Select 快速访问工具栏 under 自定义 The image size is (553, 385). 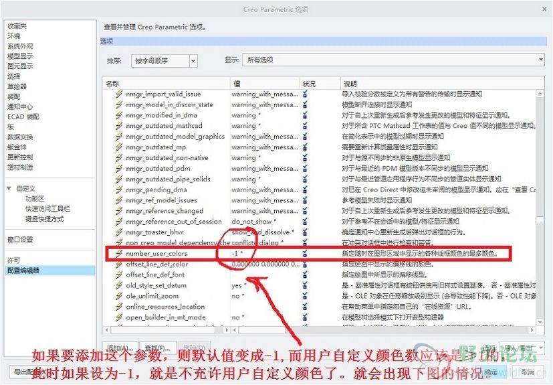[47, 209]
